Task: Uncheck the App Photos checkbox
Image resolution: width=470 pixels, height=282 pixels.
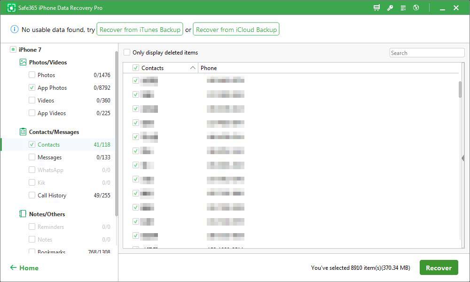Action: click(32, 87)
